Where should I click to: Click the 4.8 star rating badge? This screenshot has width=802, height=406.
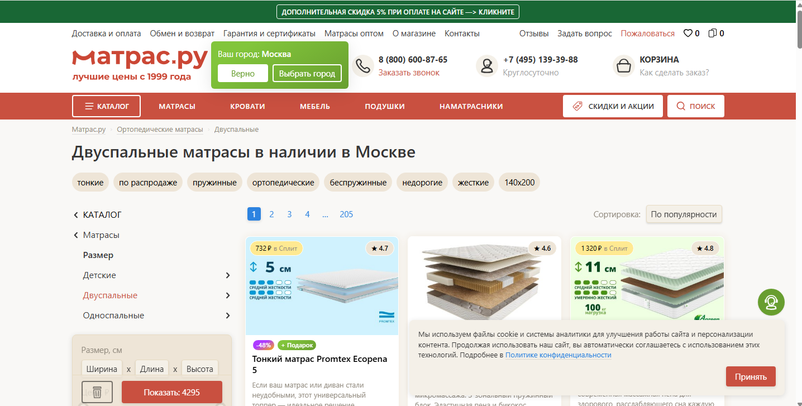(705, 249)
